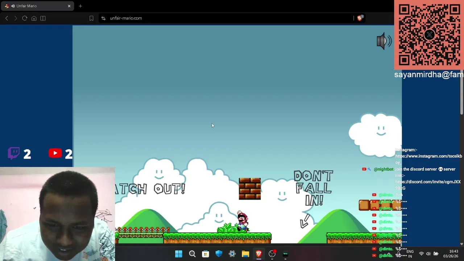Viewport: 464px width, 261px height.
Task: Click the @nightbot username in chat
Action: 384,169
